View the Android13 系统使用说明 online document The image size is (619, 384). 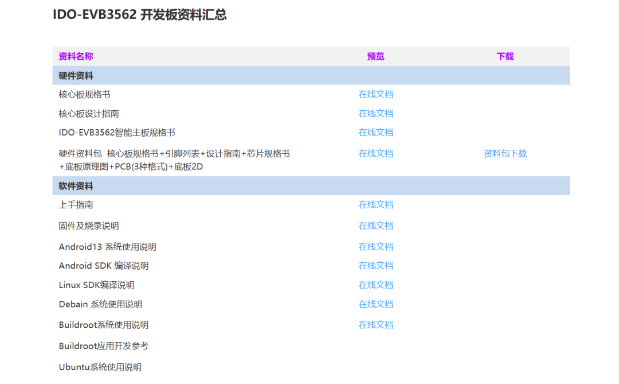coord(375,246)
